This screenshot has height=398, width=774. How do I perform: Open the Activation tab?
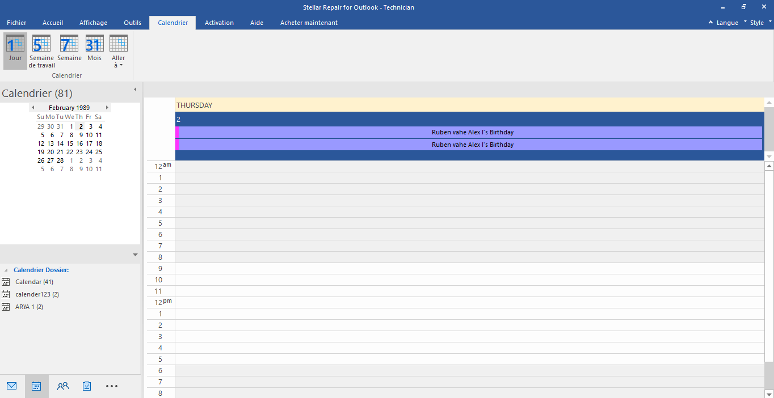219,23
